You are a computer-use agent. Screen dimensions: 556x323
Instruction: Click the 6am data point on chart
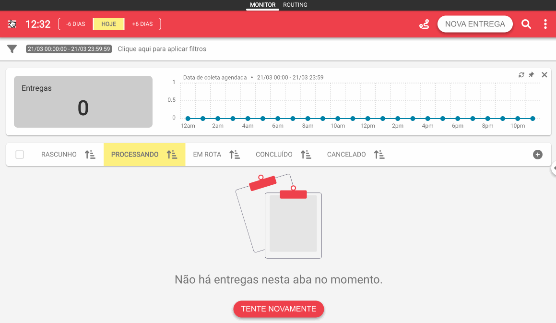pos(278,119)
